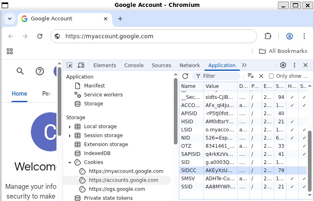Expand the Local storage tree node
This screenshot has width=314, height=201.
[x=70, y=127]
